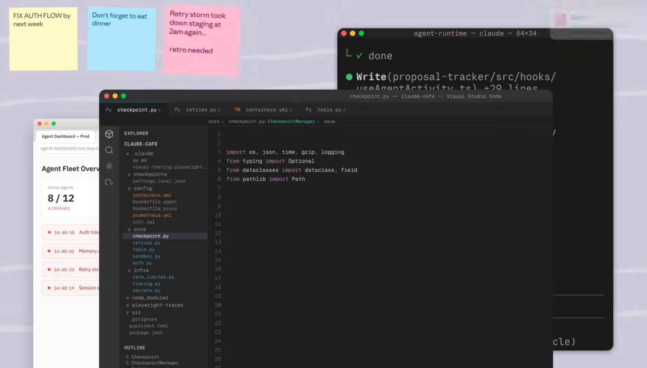Screen dimensions: 647x368
Task: Open .gitignore in the explorer
Action: 143,319
